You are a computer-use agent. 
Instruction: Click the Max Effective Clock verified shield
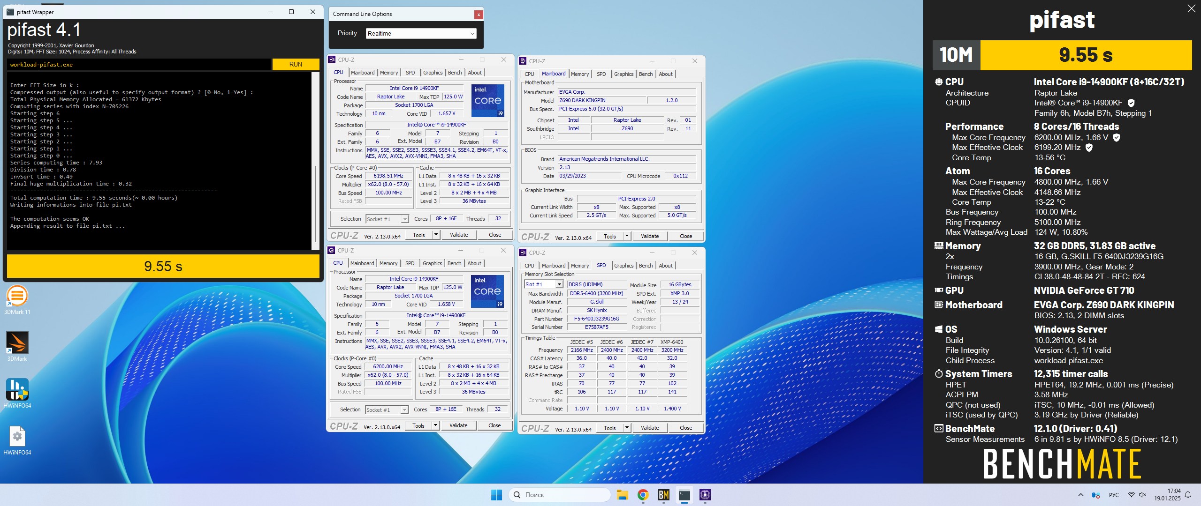[x=1089, y=147]
